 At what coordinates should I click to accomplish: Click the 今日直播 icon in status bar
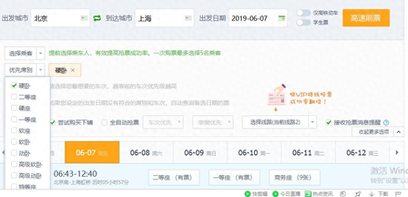[x=275, y=194]
